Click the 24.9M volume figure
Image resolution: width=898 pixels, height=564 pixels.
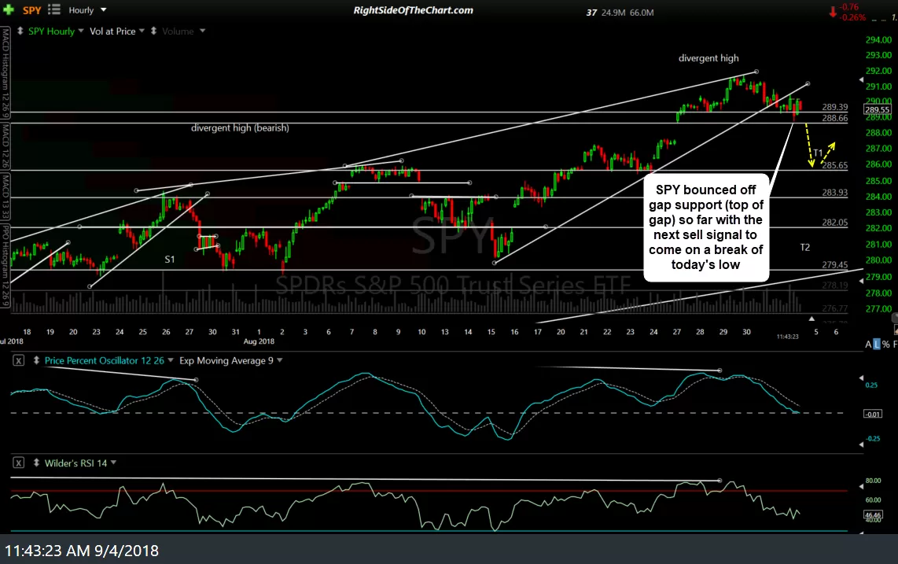click(x=613, y=12)
